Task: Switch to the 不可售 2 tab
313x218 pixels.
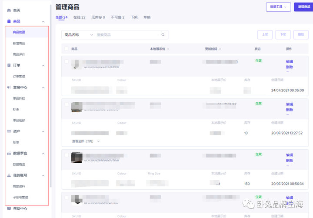Action: [x=117, y=17]
